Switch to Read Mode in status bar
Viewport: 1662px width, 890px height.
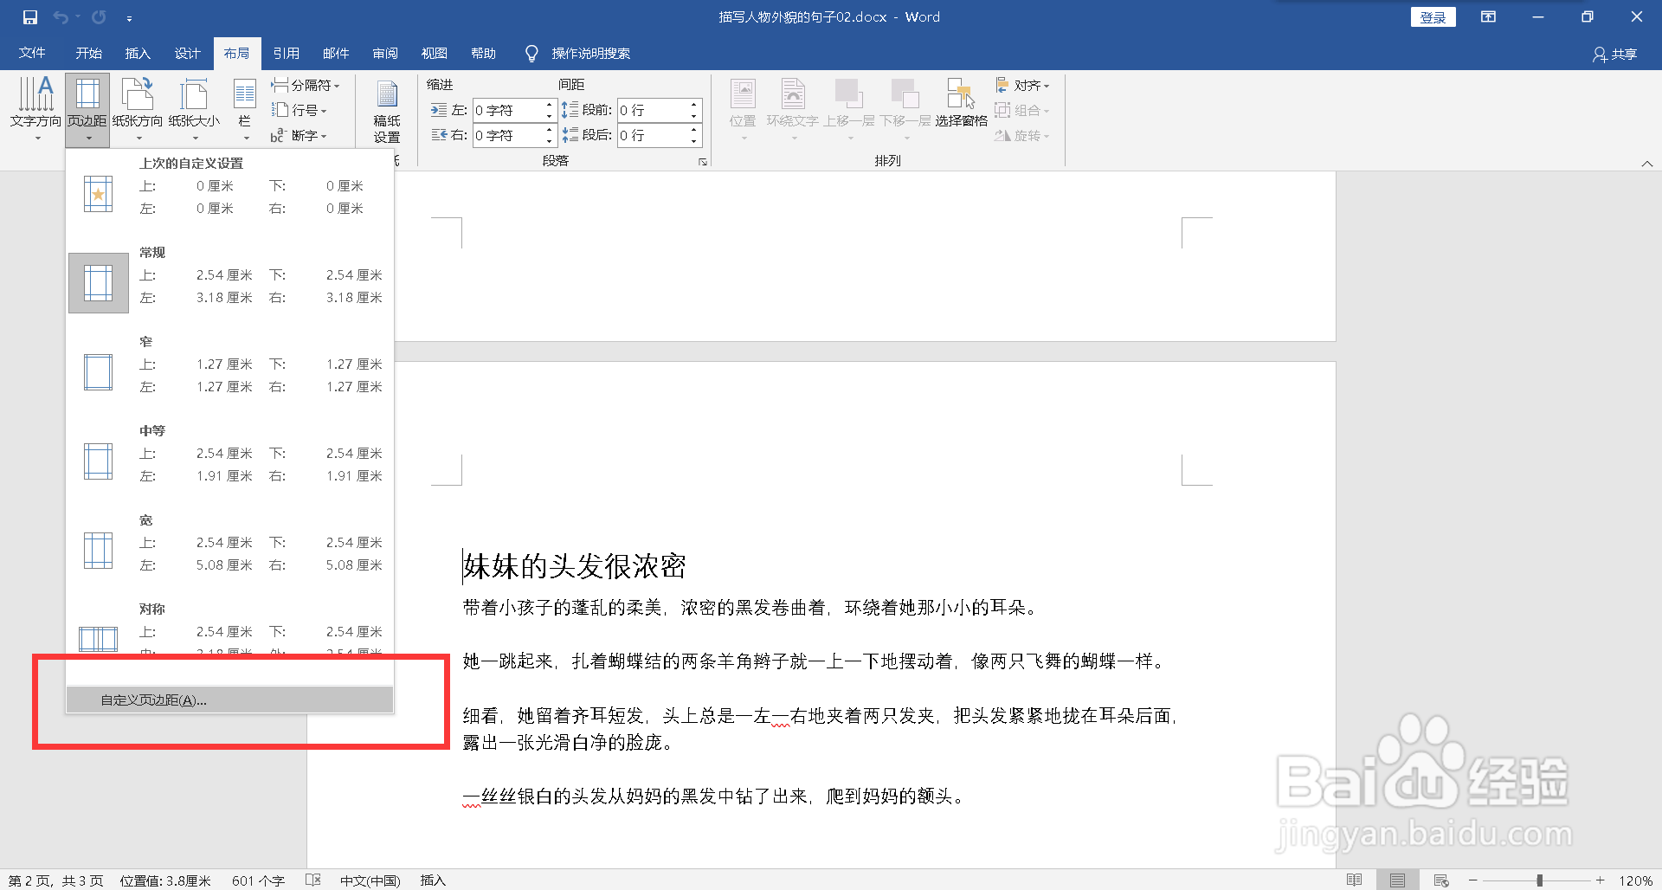tap(1356, 880)
